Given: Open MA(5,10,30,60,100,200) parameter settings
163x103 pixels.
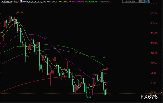Looking at the screenshot, I should coord(35,2).
